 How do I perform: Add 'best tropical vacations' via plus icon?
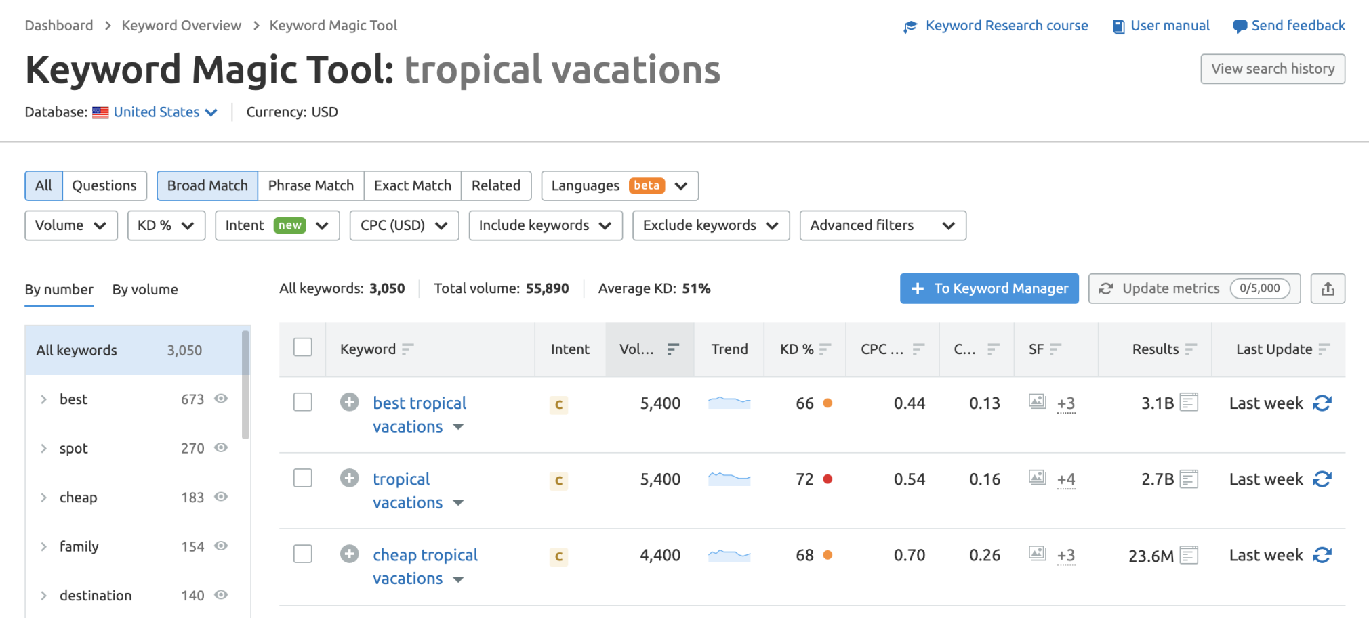pyautogui.click(x=349, y=403)
